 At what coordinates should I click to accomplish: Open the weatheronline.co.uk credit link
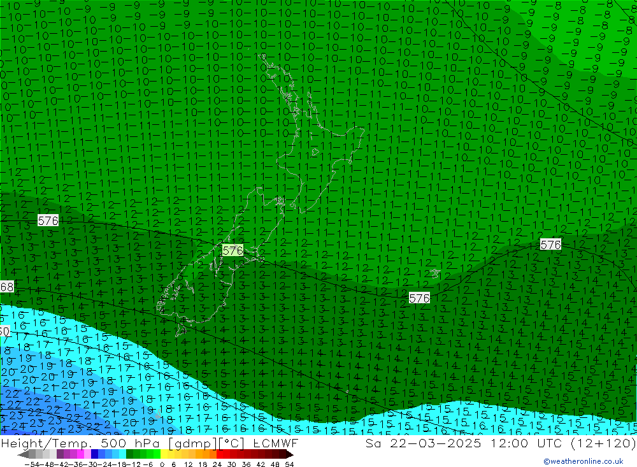tap(583, 461)
